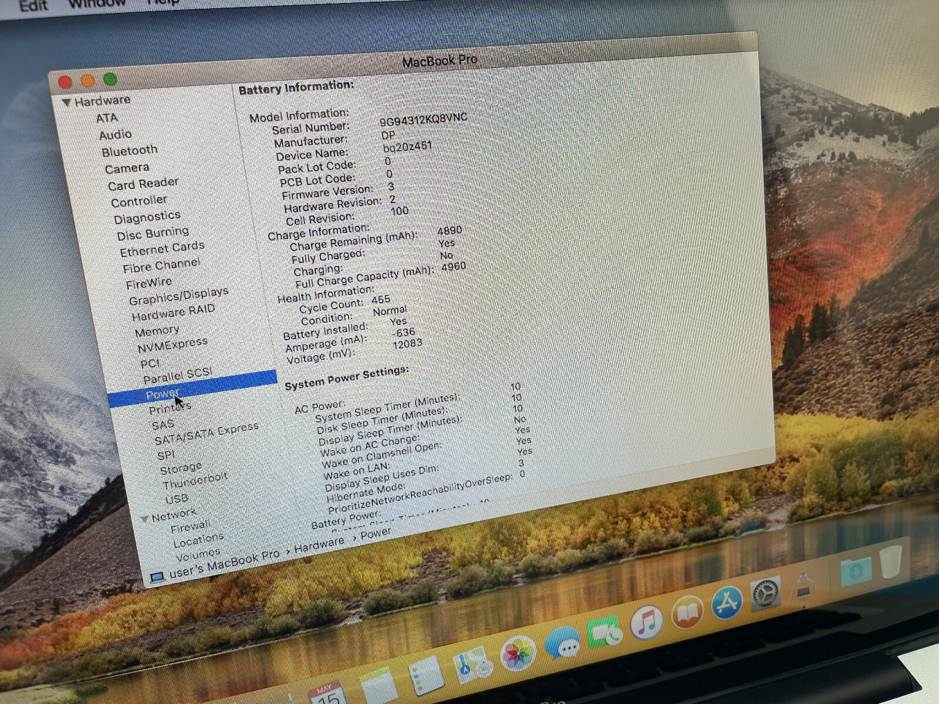Viewport: 939px width, 704px height.
Task: Open the Edit menu
Action: click(x=33, y=6)
